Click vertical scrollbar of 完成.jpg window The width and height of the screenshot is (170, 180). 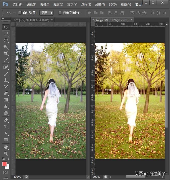pos(166,98)
